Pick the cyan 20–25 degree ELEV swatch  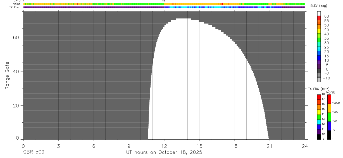coord(319,49)
